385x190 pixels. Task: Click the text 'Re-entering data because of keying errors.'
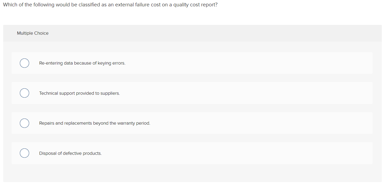pos(82,63)
